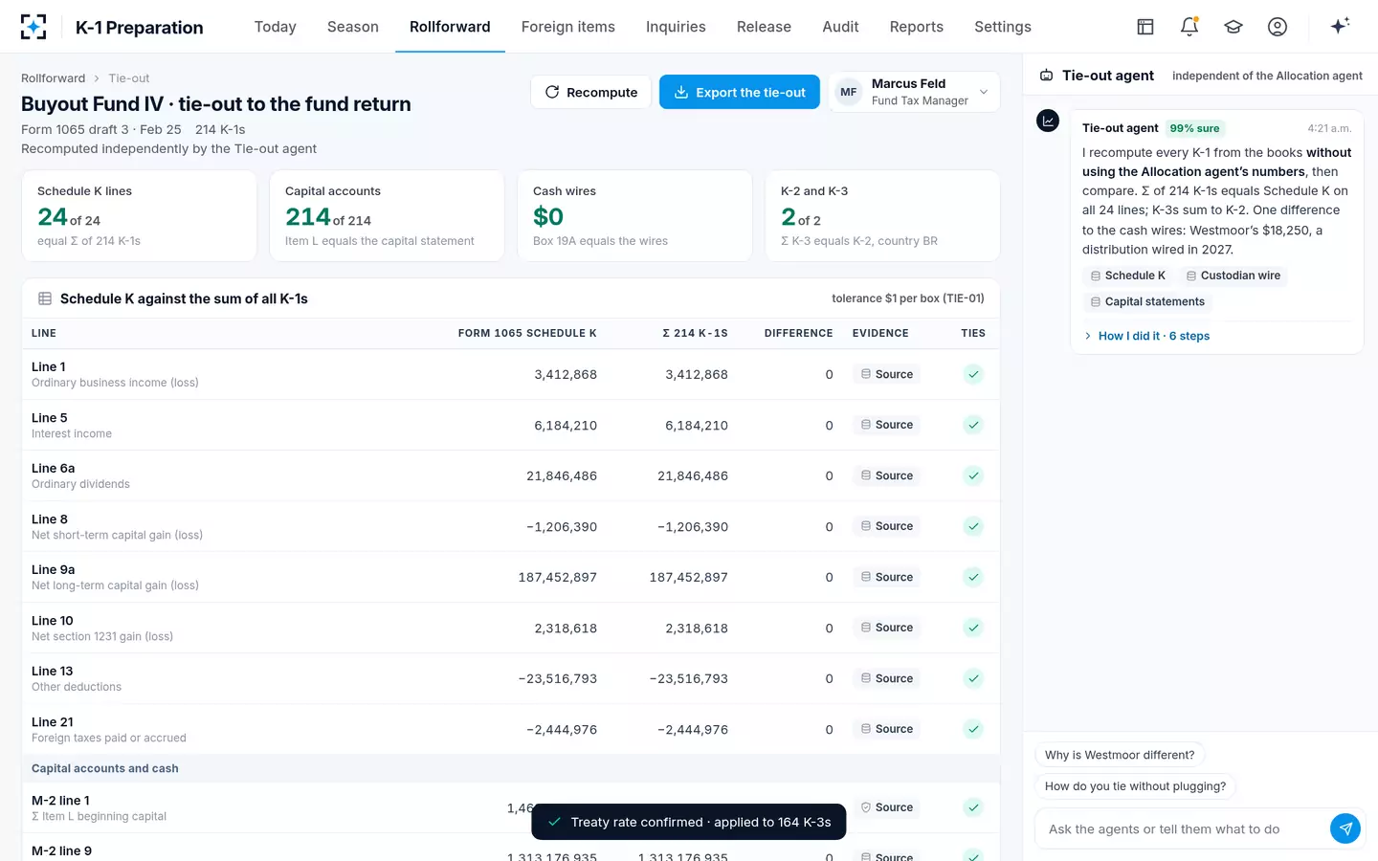Go to Rollforward breadcrumb
Screen dimensions: 1378x861
click(x=54, y=78)
